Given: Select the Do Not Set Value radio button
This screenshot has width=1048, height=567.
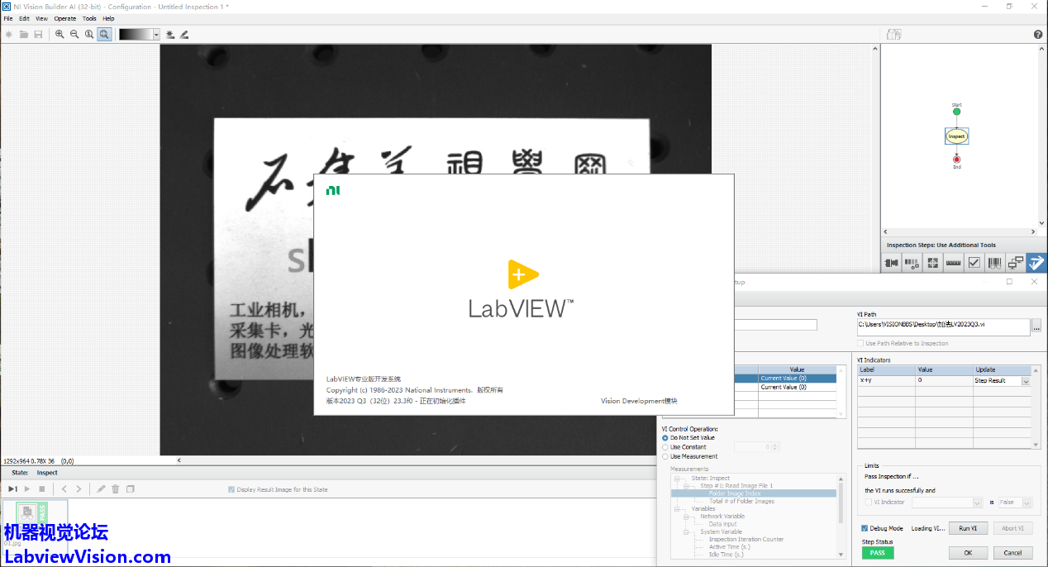Looking at the screenshot, I should (x=665, y=438).
